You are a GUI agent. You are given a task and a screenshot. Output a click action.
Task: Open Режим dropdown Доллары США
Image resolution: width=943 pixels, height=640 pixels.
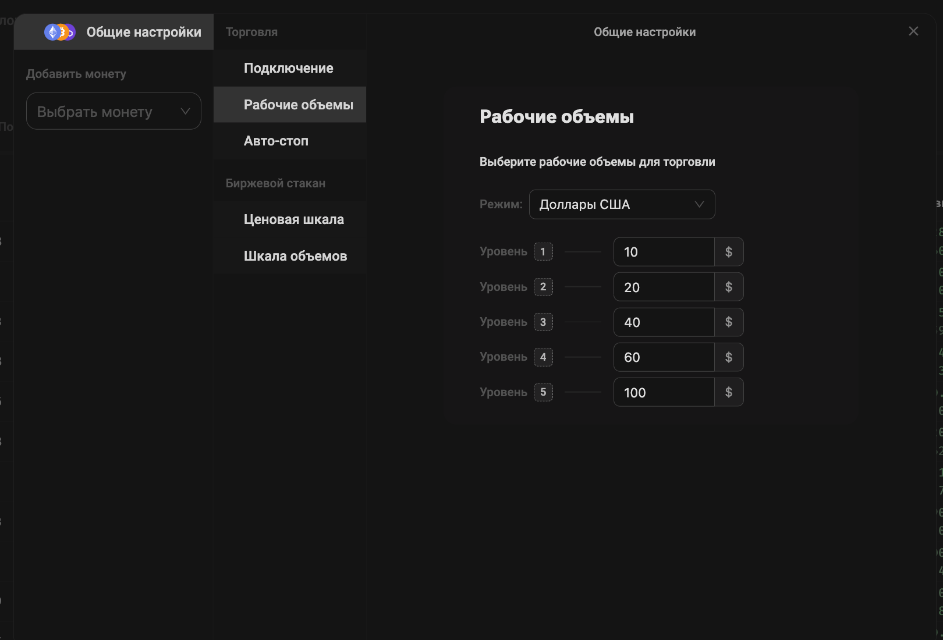point(622,204)
